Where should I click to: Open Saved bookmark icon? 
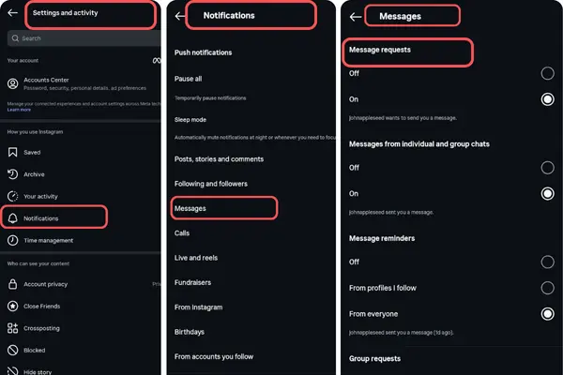click(x=13, y=152)
